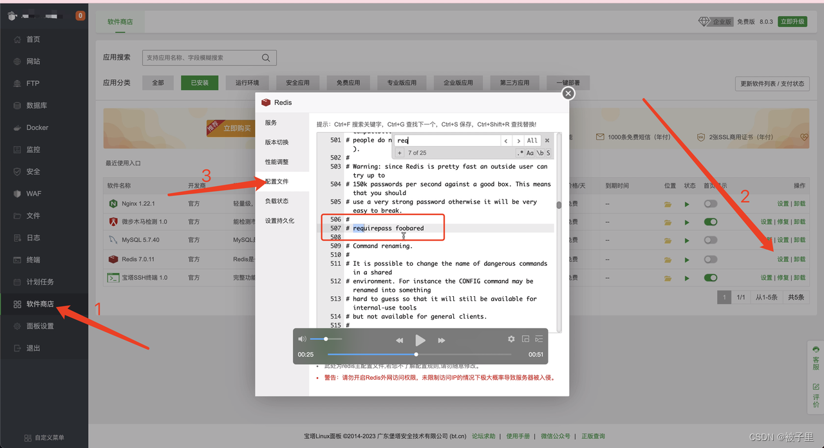Toggle regex search option .*
The width and height of the screenshot is (824, 448).
[520, 153]
